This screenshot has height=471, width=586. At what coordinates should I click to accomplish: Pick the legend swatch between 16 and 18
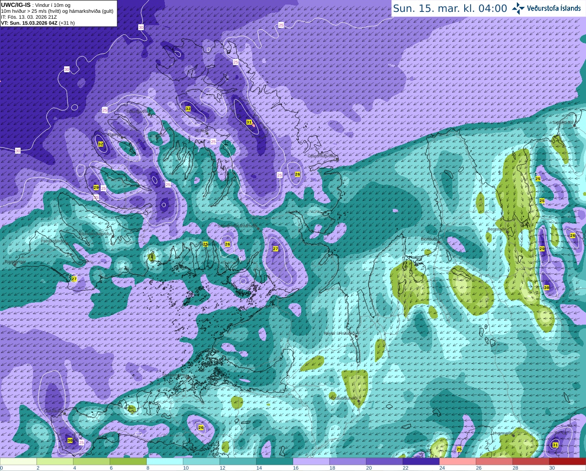click(311, 461)
